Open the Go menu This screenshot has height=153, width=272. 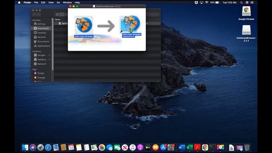(x=58, y=3)
